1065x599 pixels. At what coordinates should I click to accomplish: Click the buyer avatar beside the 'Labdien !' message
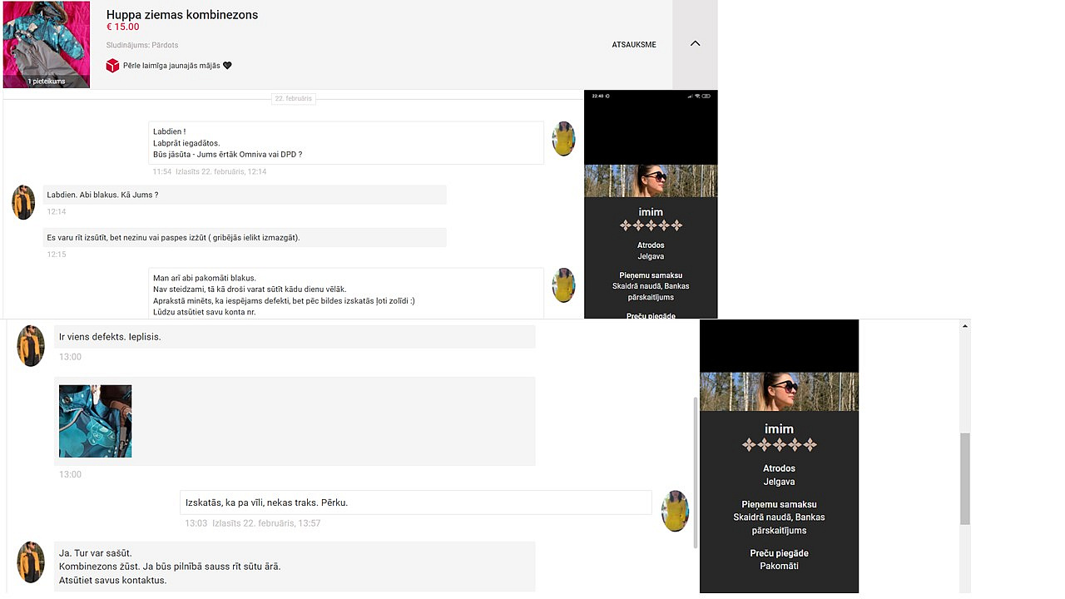[x=563, y=139]
